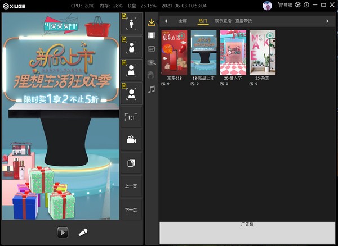The width and height of the screenshot is (338, 246).
Task: Open the video camera settings icon
Action: coord(131,140)
